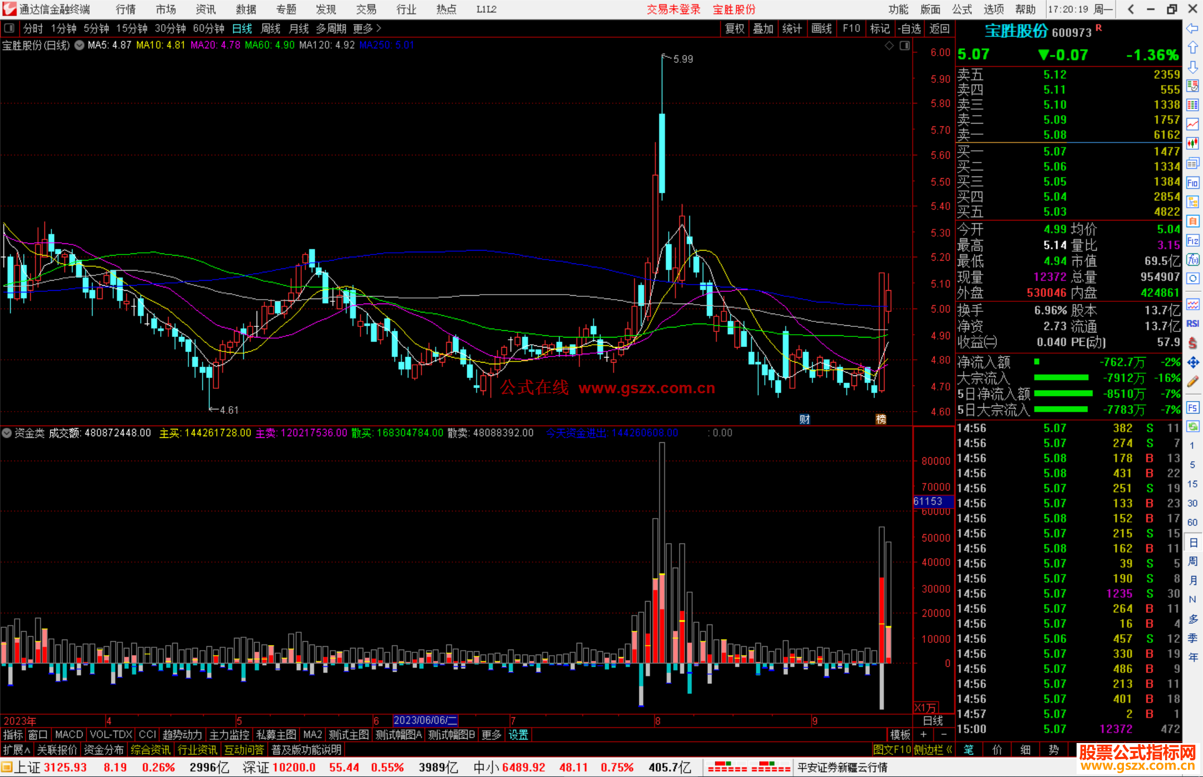Toggle the layout square before 分时 tab
This screenshot has width=1203, height=777.
click(9, 28)
